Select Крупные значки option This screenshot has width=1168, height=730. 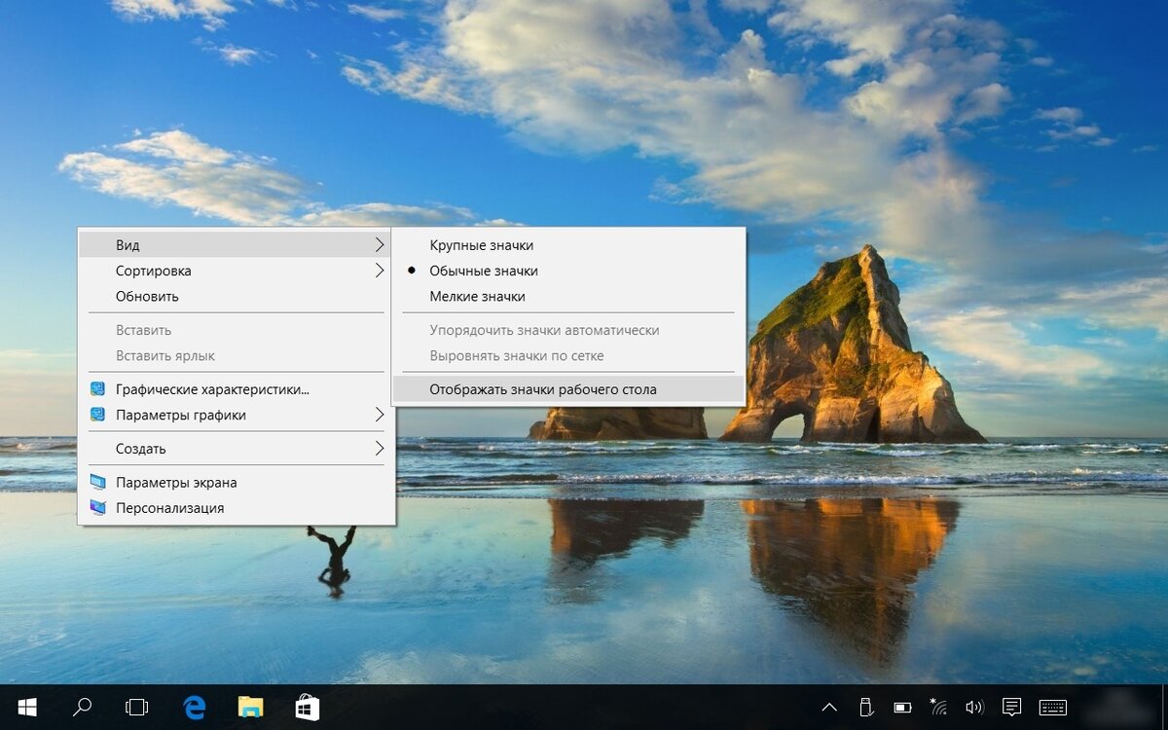[x=568, y=245]
